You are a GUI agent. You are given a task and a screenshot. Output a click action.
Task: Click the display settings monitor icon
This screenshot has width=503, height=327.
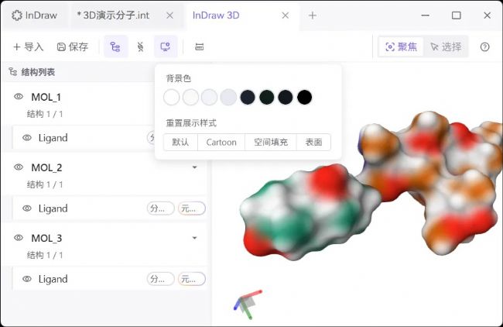165,47
